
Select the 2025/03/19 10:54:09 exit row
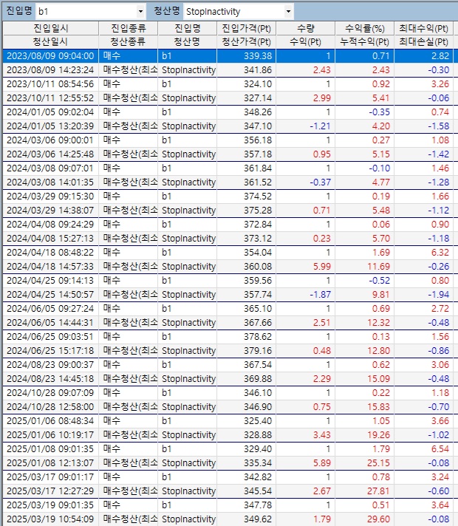coord(50,519)
